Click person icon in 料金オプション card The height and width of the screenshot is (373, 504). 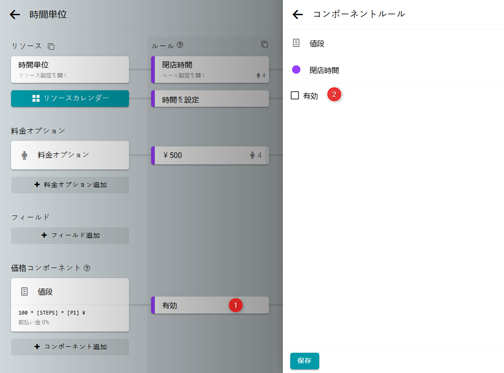(x=24, y=155)
